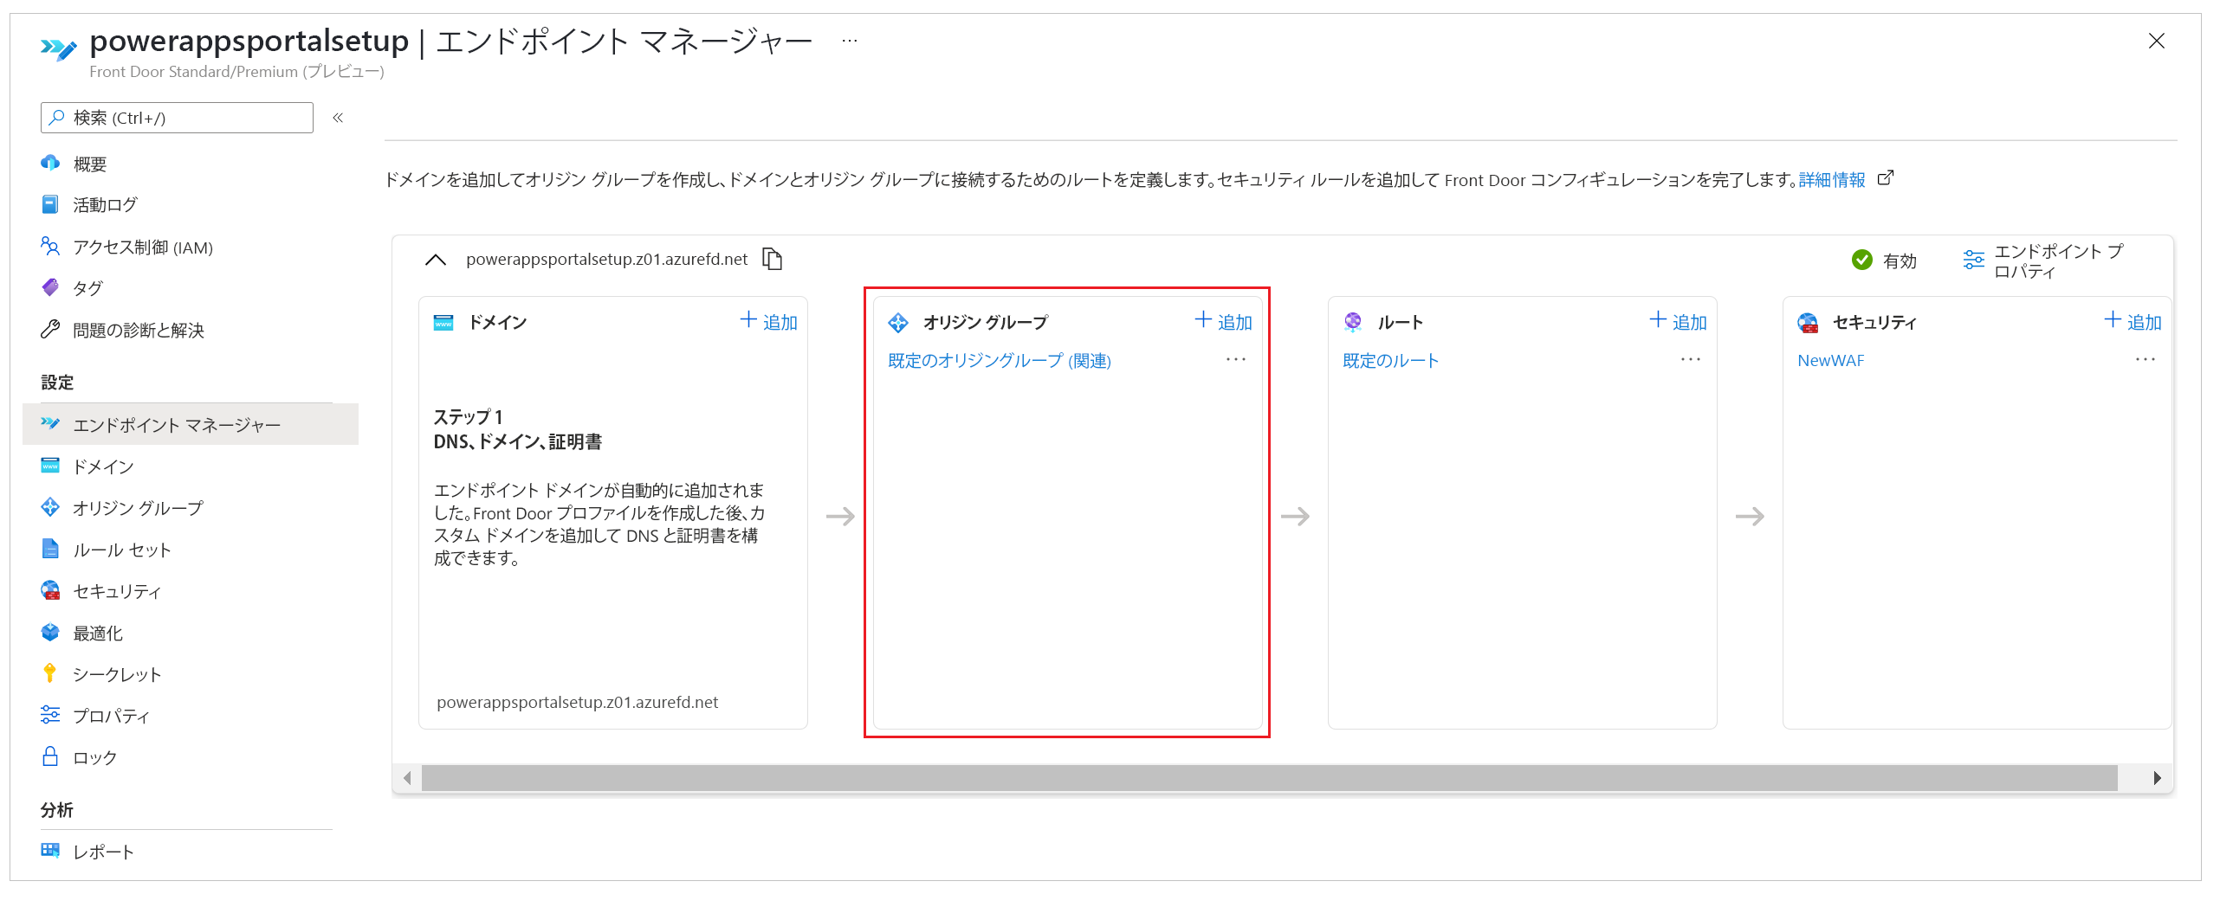Click the ルール セット icon in the sidebar
2233x907 pixels.
[x=50, y=550]
